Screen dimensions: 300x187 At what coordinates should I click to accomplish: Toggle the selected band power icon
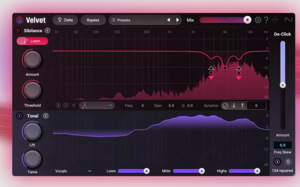coord(58,105)
